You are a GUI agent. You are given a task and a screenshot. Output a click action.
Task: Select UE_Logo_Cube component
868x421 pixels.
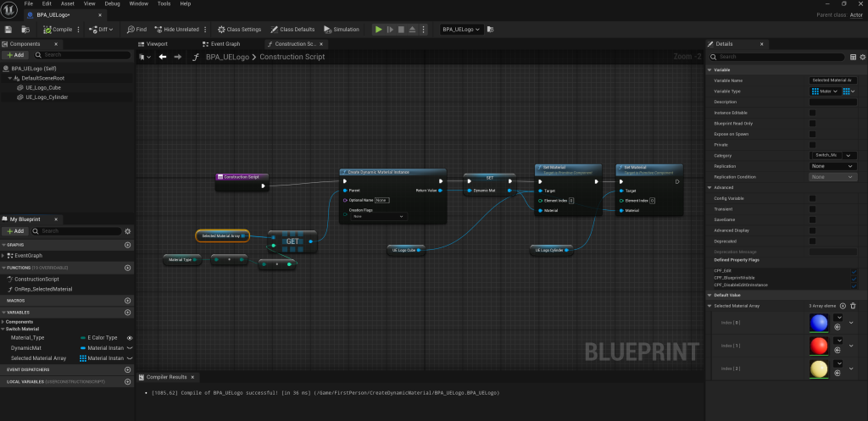[43, 87]
